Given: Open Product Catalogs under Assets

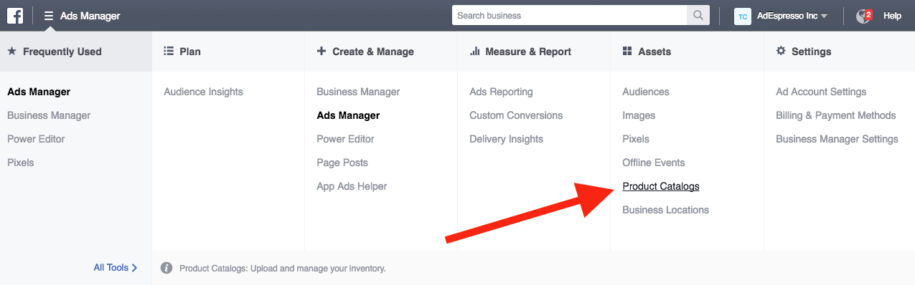Looking at the screenshot, I should coord(661,186).
